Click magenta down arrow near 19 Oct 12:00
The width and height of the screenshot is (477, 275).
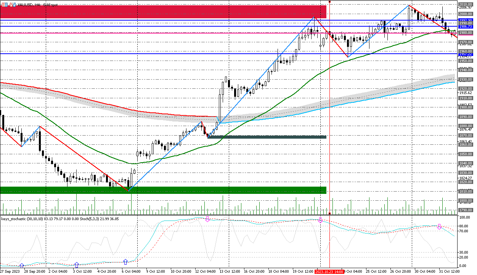click(320, 220)
